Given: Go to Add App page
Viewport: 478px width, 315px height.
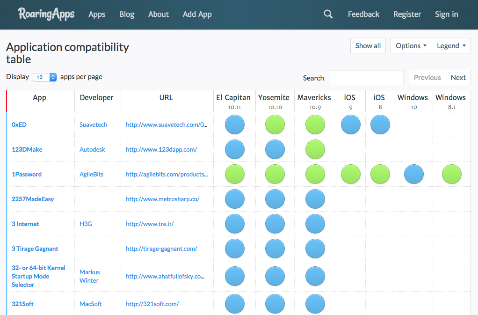Looking at the screenshot, I should click(x=197, y=15).
